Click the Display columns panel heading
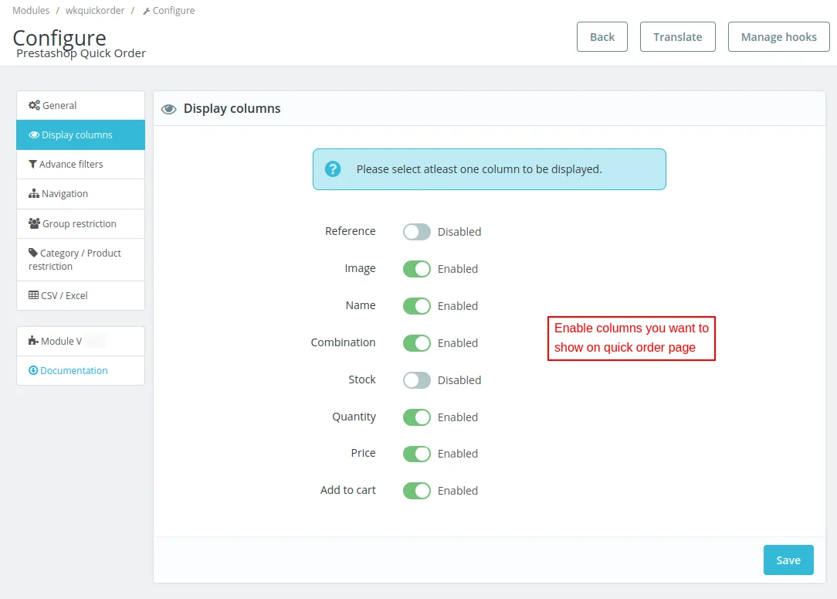The width and height of the screenshot is (837, 599). (232, 108)
